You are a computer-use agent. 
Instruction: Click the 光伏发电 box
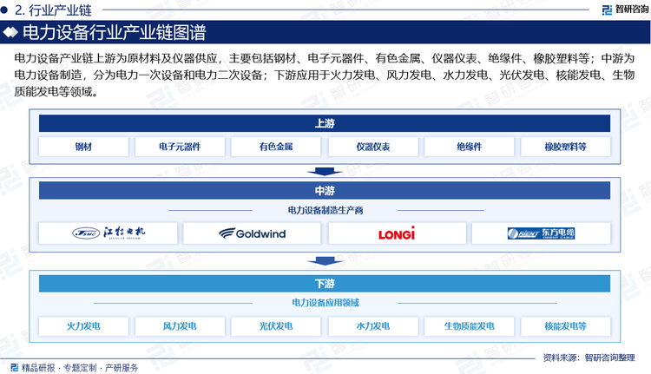(x=276, y=326)
